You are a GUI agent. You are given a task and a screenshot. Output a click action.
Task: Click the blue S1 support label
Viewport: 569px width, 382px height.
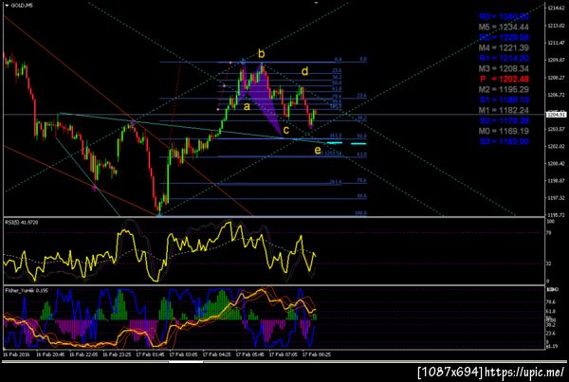(504, 100)
